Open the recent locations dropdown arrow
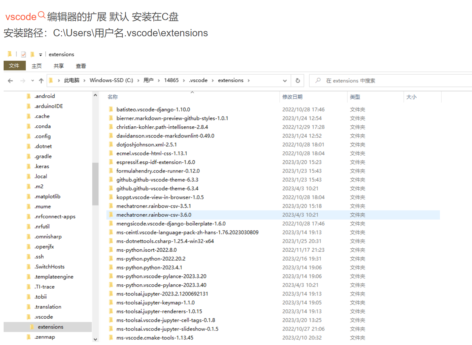The width and height of the screenshot is (472, 345). [x=32, y=80]
